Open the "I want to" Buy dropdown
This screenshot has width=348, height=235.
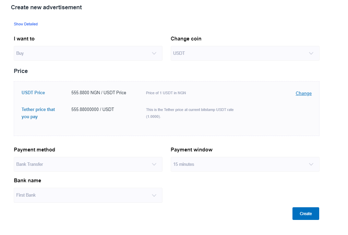click(x=82, y=53)
